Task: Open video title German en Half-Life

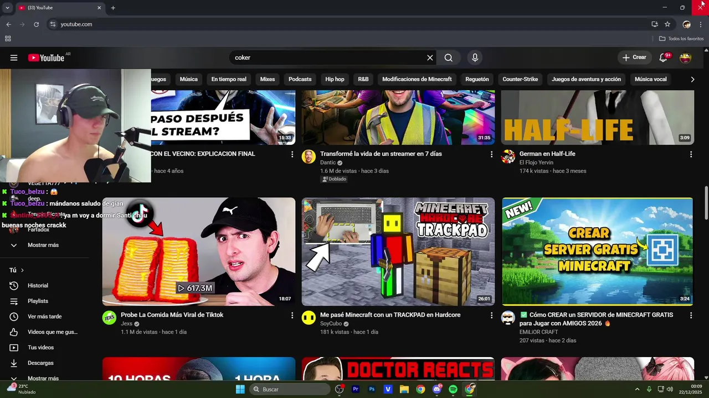Action: pos(547,154)
